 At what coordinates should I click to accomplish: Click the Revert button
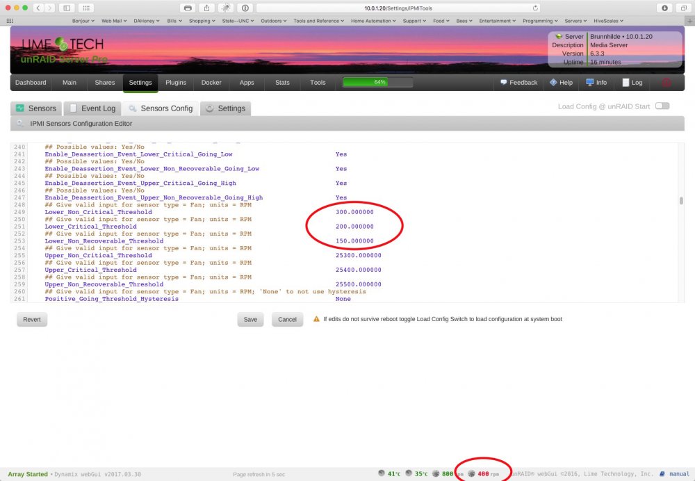32,319
